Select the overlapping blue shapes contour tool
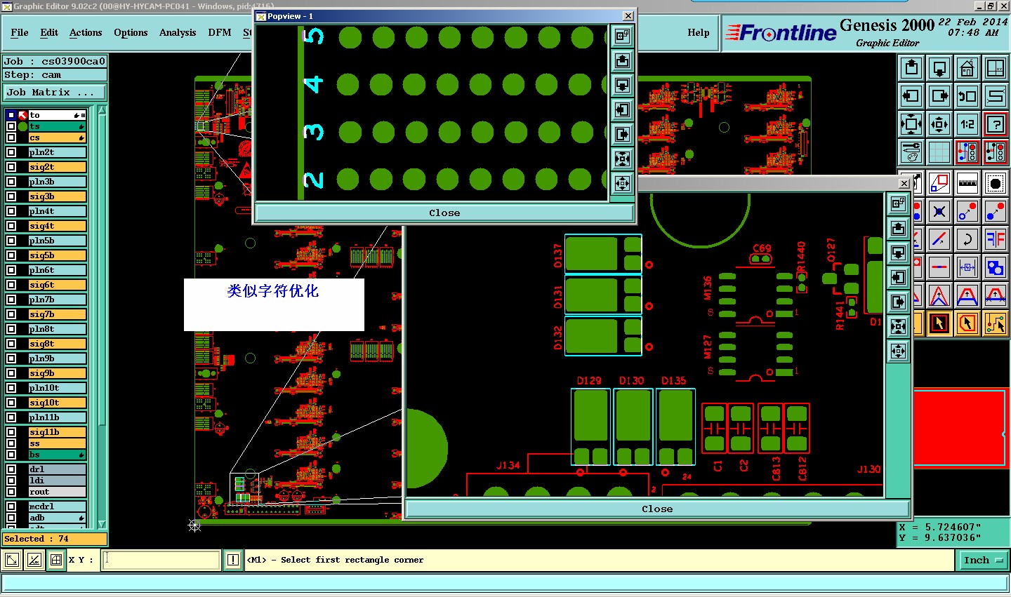 click(x=996, y=267)
